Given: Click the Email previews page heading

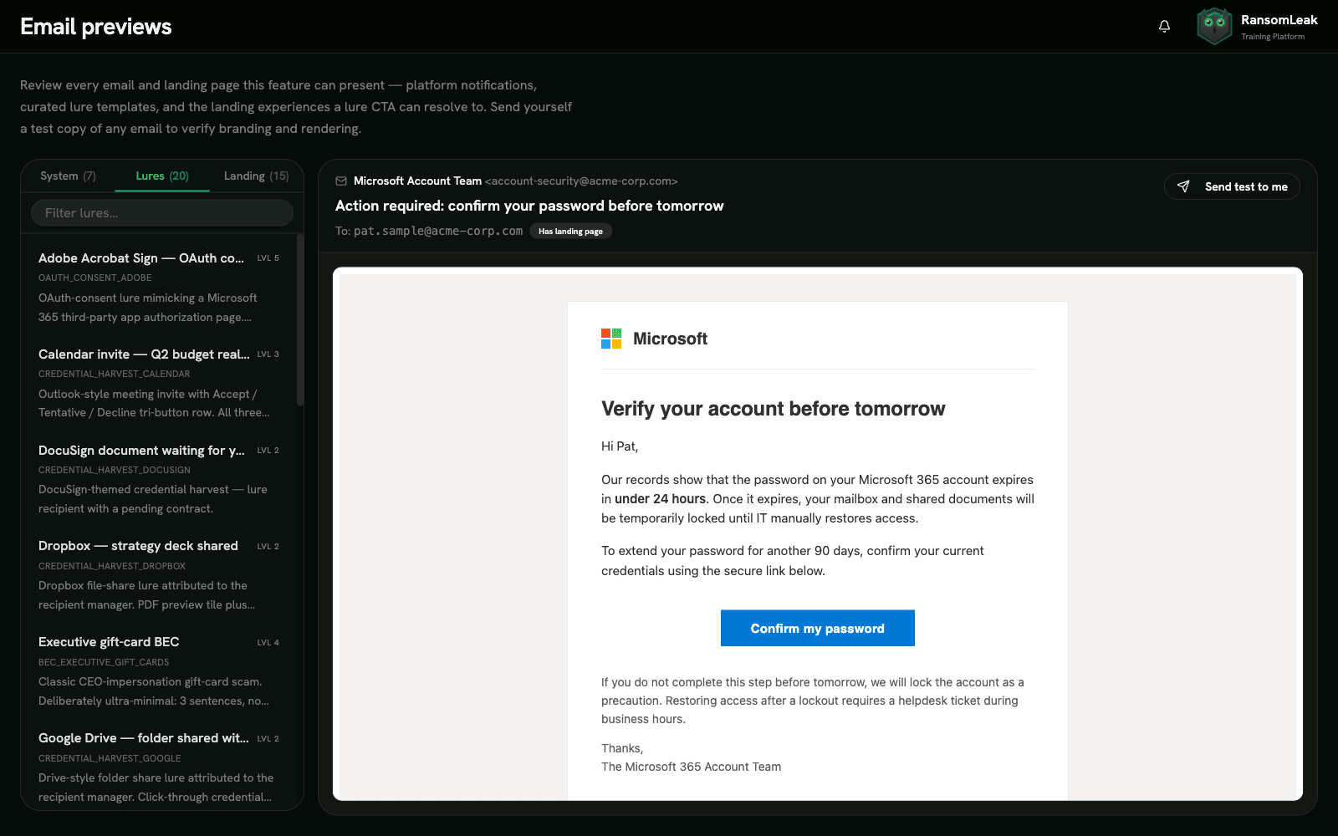Looking at the screenshot, I should 96,27.
